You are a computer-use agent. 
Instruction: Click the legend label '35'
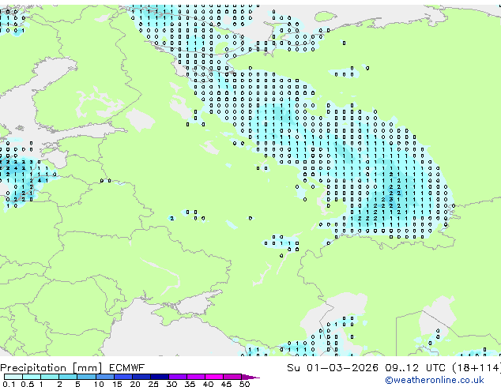[190, 384]
